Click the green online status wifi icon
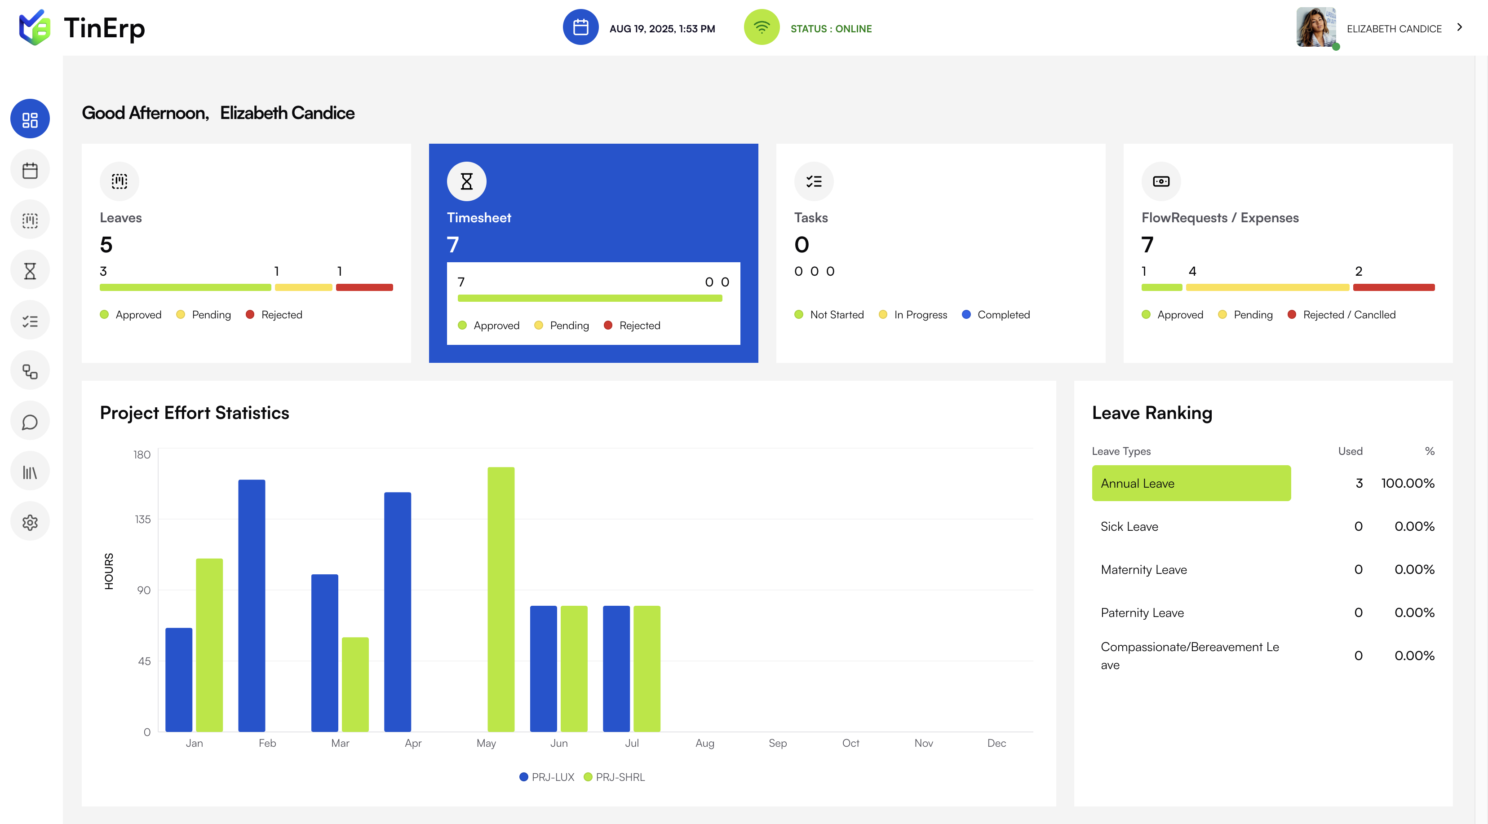Viewport: 1488px width, 824px height. point(762,27)
